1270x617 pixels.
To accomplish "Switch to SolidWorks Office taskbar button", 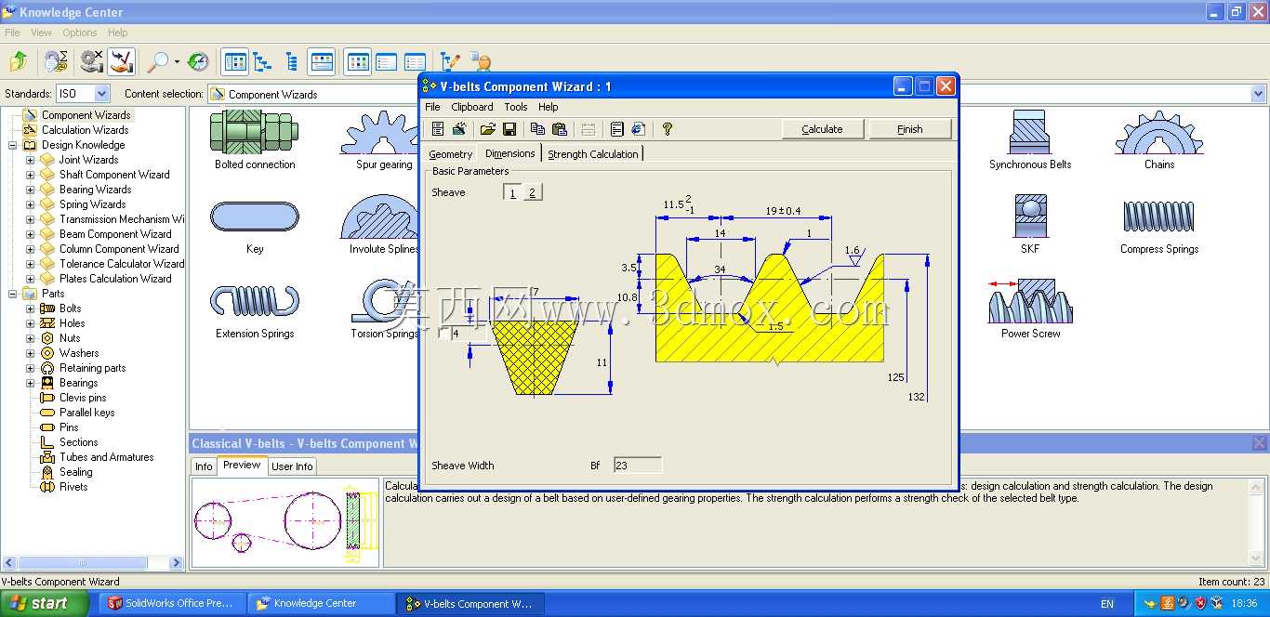I will 173,603.
